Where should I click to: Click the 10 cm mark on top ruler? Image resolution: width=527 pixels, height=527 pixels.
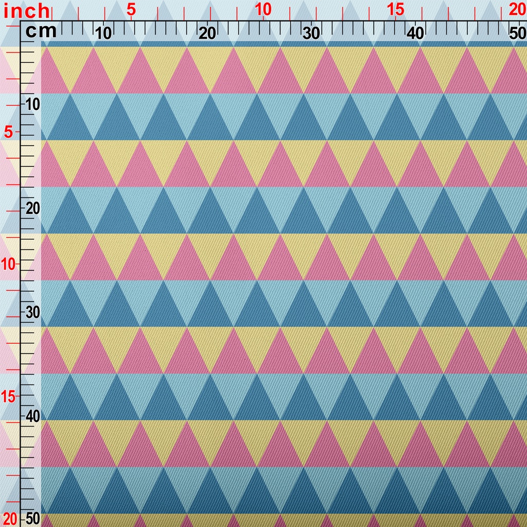tap(103, 33)
